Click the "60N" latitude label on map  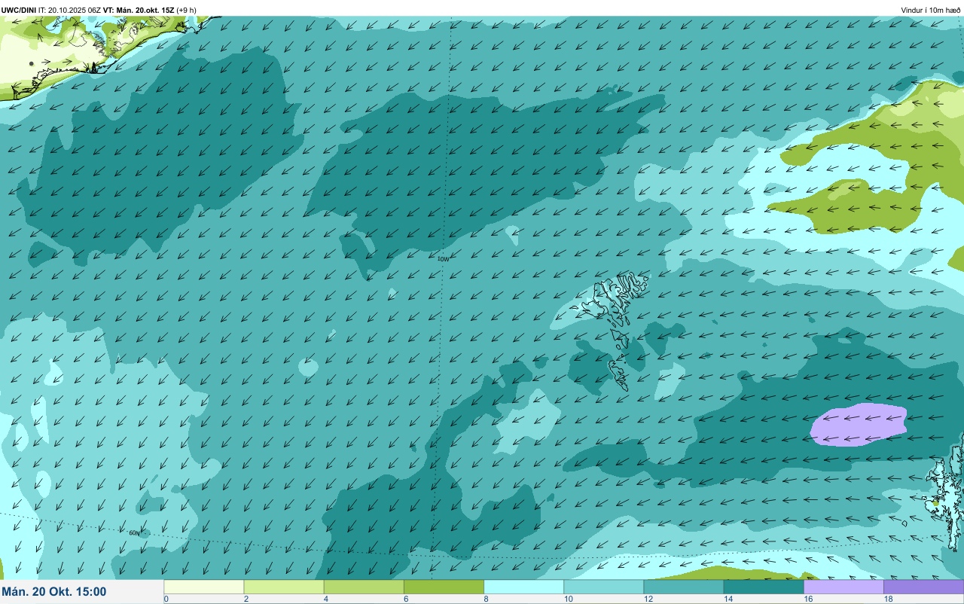[134, 533]
